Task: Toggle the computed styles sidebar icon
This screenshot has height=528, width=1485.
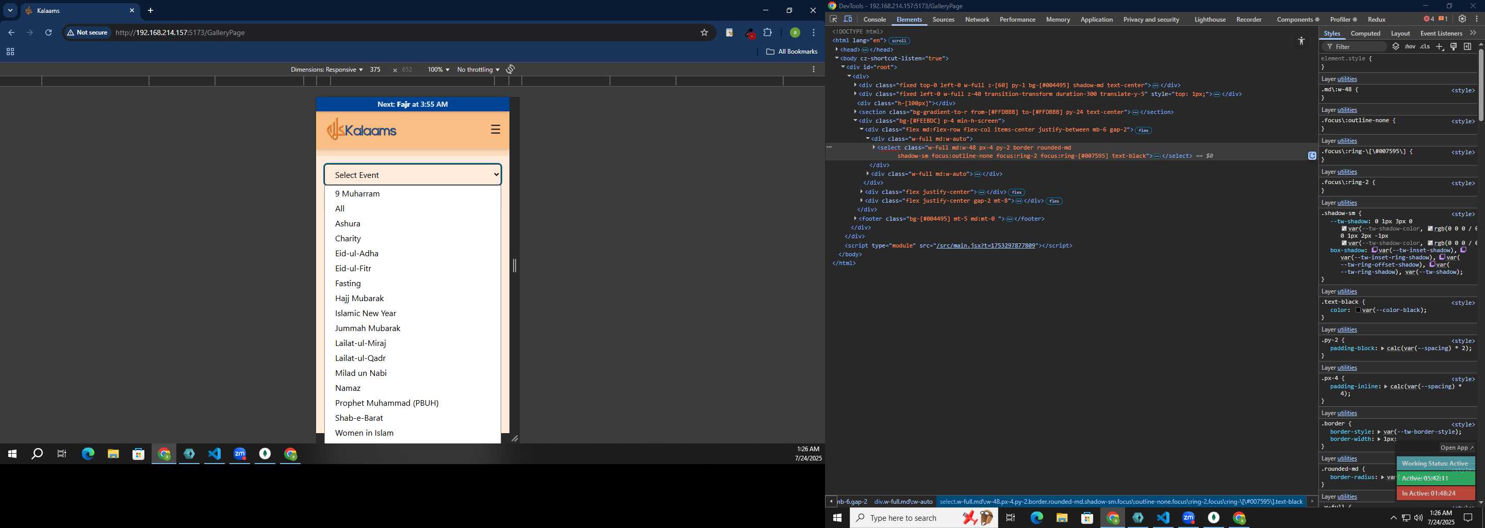Action: point(1467,47)
